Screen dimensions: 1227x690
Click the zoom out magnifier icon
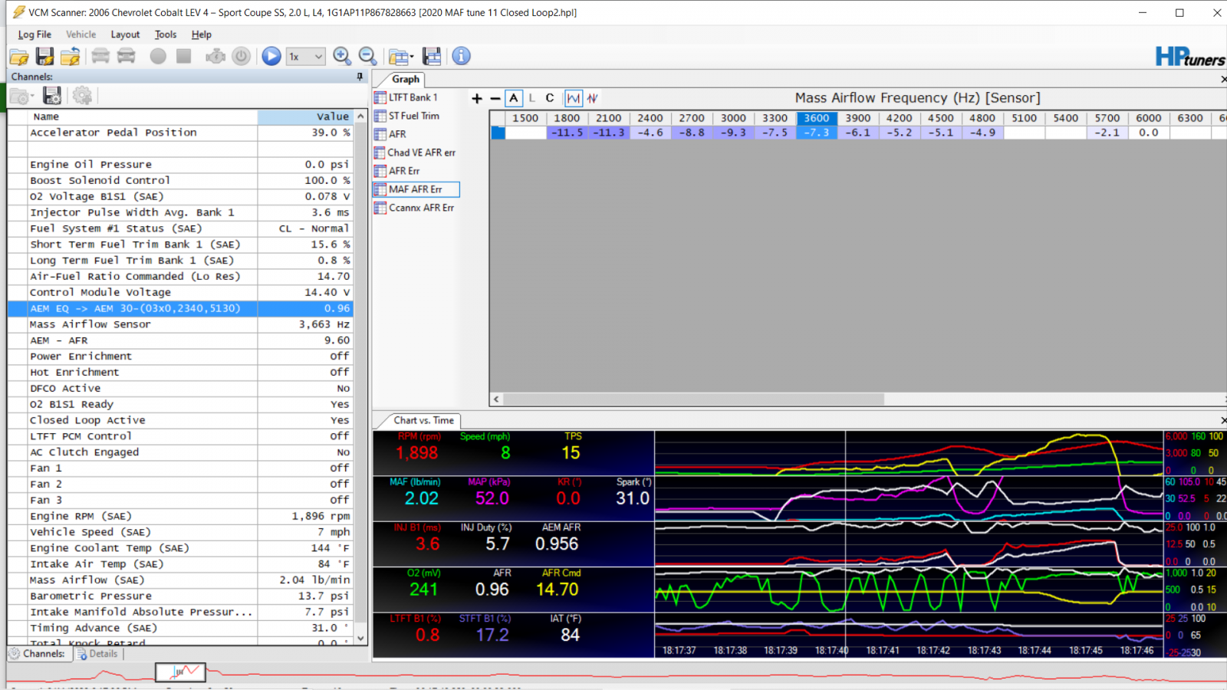click(x=368, y=56)
